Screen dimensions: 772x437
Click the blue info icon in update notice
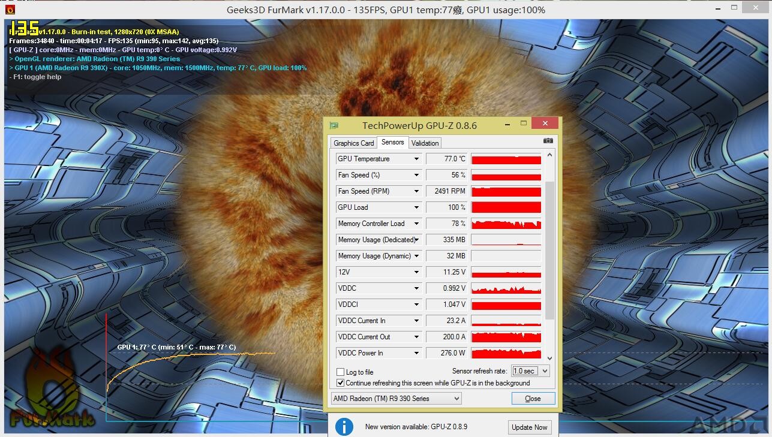click(344, 427)
